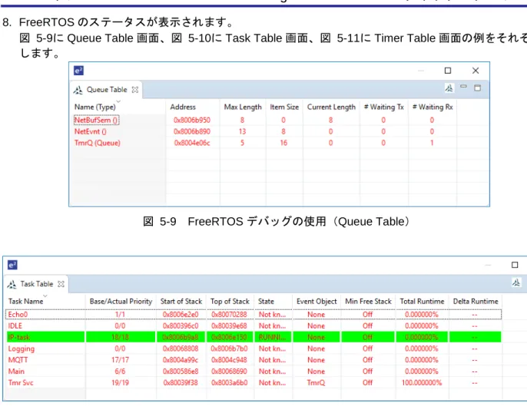Click the Event Object column header
This screenshot has width=527, height=406.
coord(317,302)
